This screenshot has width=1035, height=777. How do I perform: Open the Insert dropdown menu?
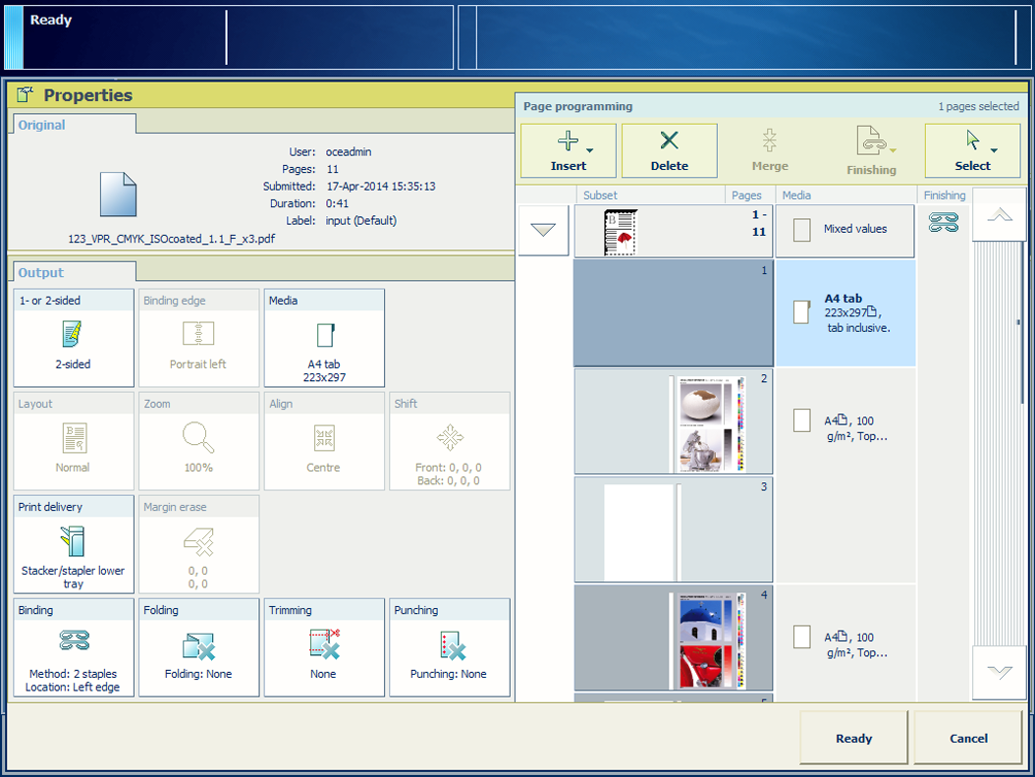[569, 150]
